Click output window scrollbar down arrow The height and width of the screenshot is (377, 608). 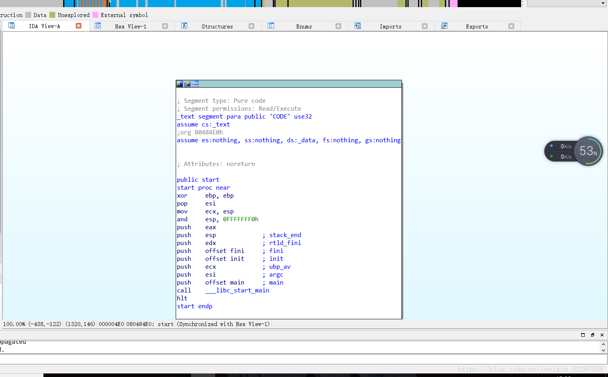click(x=603, y=350)
